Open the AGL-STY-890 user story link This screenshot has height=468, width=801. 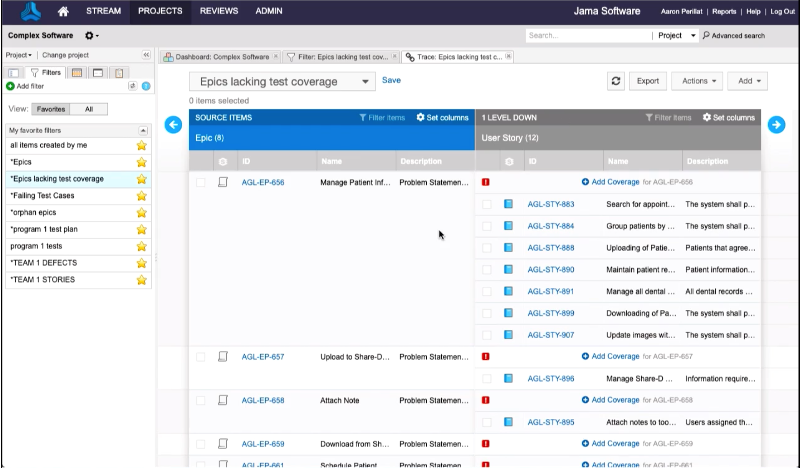point(550,270)
